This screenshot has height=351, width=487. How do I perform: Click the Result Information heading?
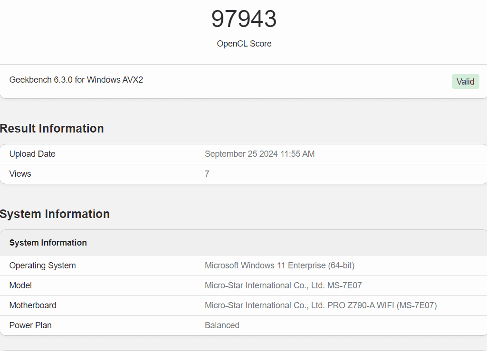(x=52, y=128)
